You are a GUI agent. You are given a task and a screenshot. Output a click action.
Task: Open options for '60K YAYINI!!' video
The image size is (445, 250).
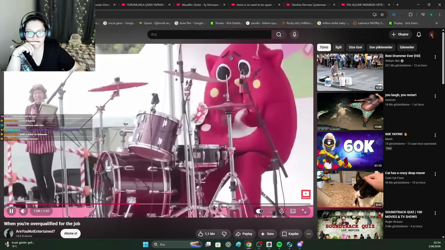pyautogui.click(x=435, y=135)
